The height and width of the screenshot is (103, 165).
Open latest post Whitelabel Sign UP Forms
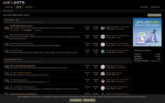click(115, 66)
